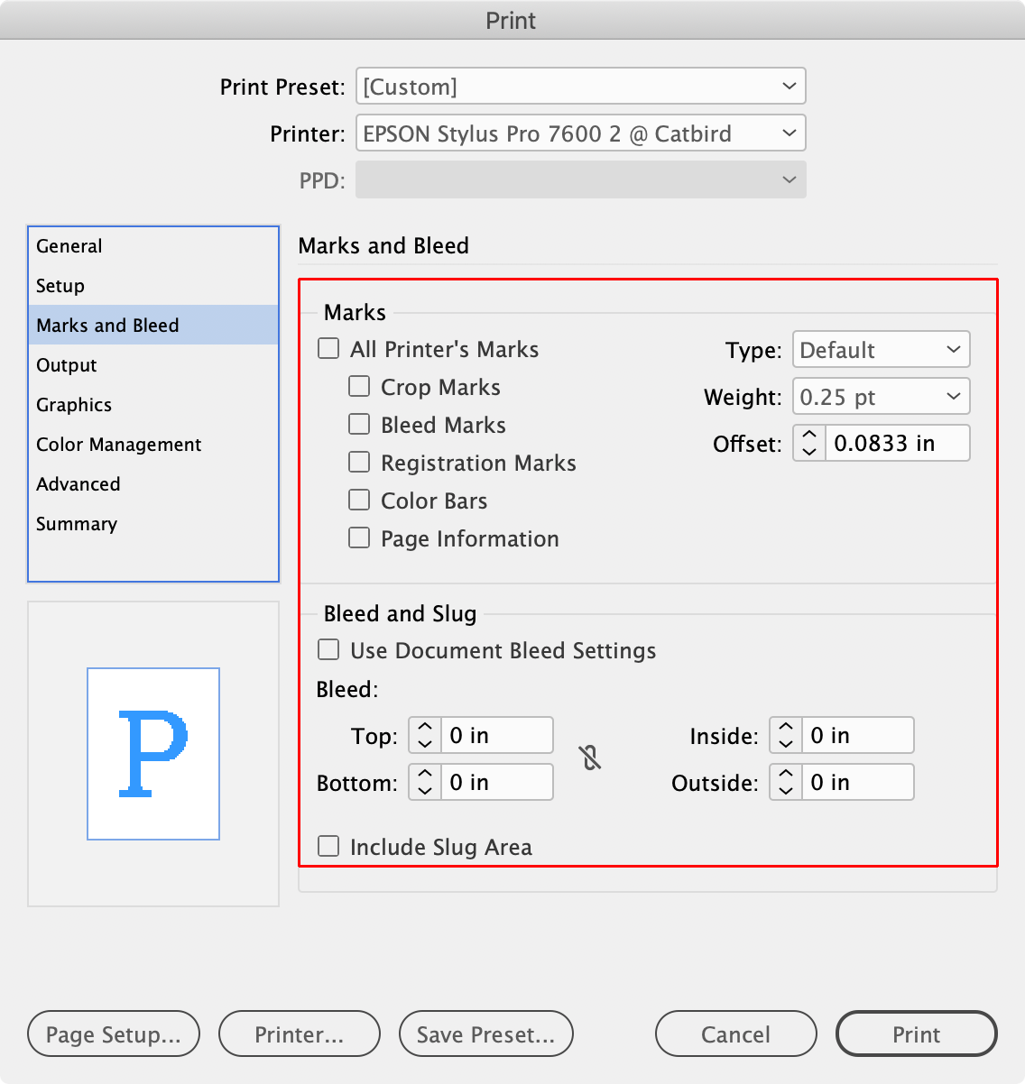Increase Top bleed with the up arrow
The width and height of the screenshot is (1025, 1084).
(423, 727)
